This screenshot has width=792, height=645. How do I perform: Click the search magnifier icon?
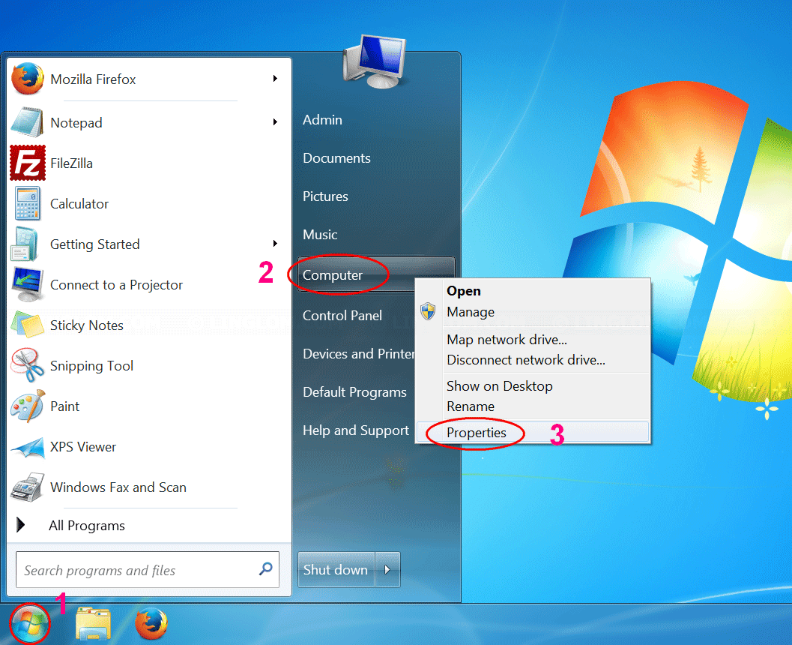point(266,569)
